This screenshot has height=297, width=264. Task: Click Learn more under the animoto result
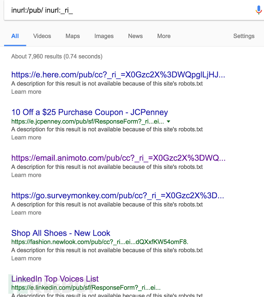(x=26, y=175)
